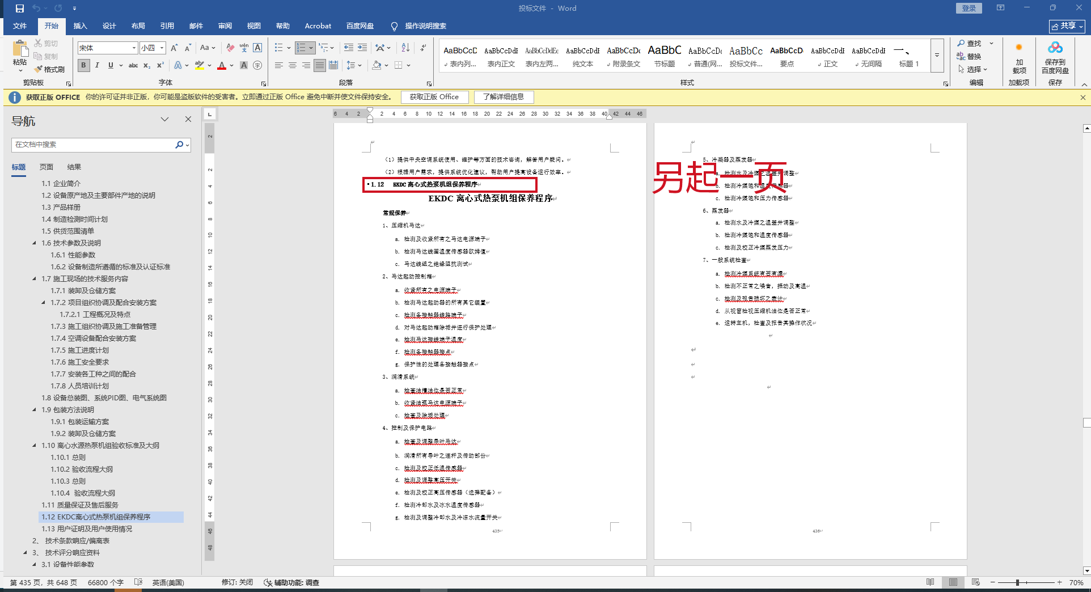
Task: Toggle justify alignment
Action: (x=320, y=65)
